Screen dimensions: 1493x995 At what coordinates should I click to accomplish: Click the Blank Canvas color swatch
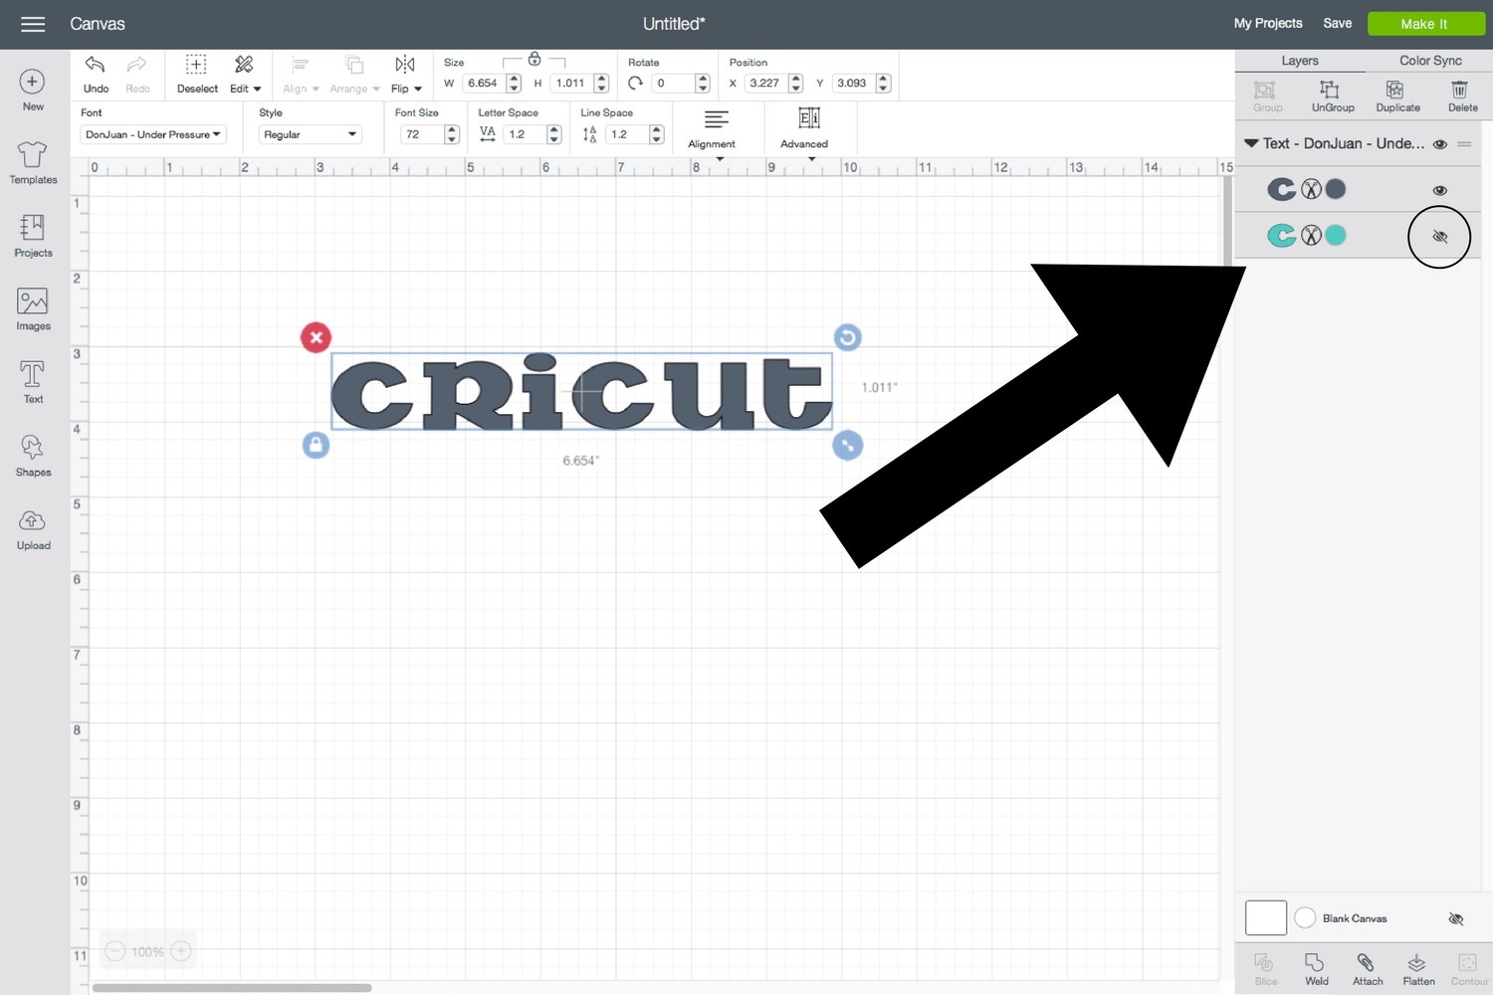point(1265,917)
